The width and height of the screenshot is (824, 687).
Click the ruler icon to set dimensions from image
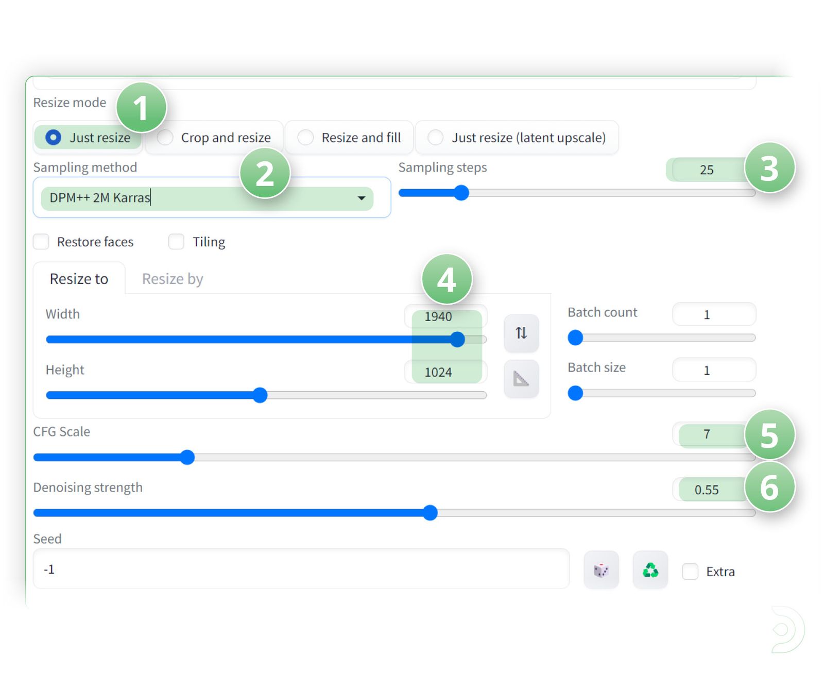coord(521,379)
